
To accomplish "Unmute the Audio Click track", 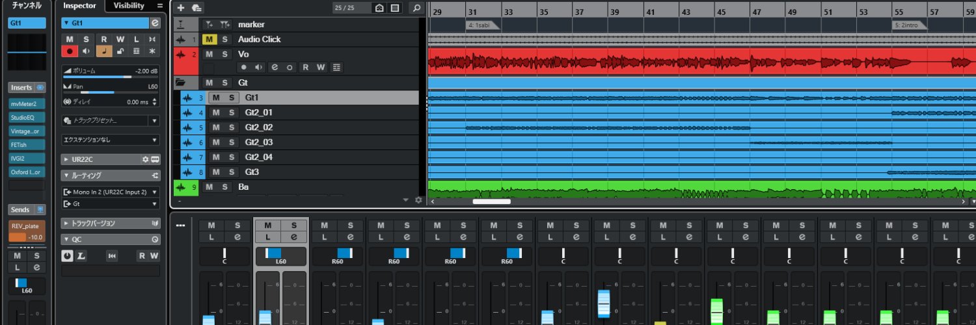I will pos(208,39).
